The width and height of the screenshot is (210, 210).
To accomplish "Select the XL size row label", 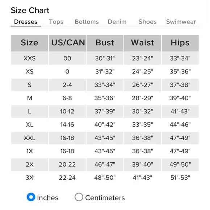I will pos(30,125).
